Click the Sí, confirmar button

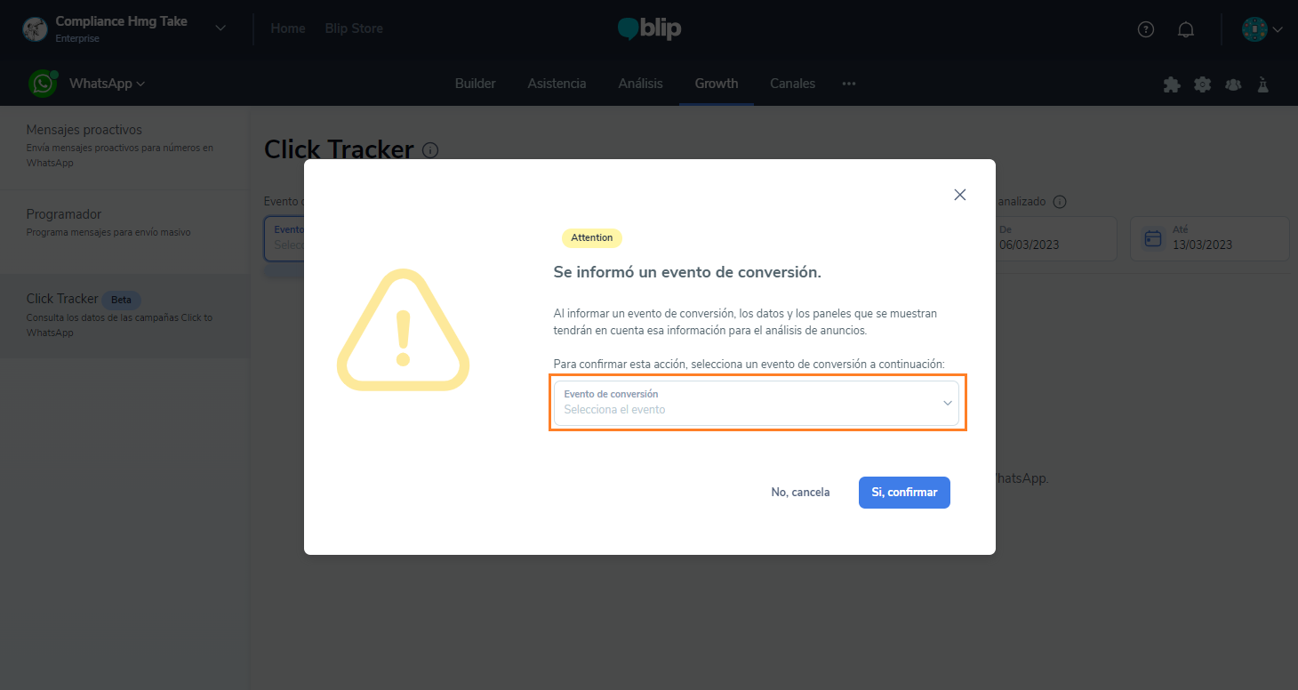click(x=904, y=493)
